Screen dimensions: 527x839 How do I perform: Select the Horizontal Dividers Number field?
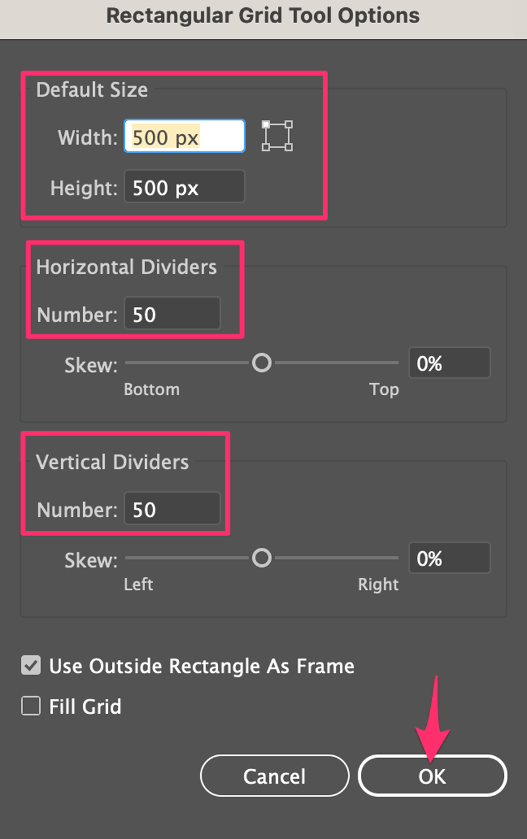[x=172, y=314]
